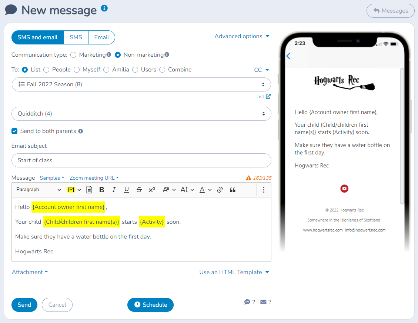
Task: Click the Send to both parents info icon
Action: tap(80, 131)
